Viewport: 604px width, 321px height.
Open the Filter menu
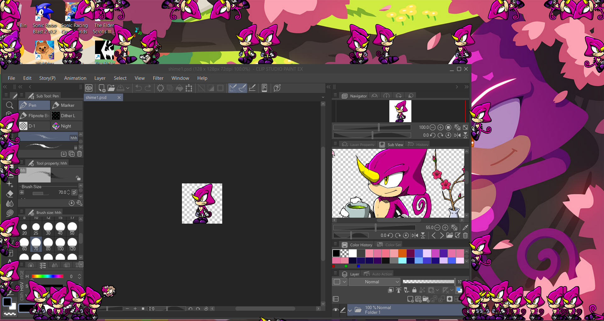click(x=158, y=78)
